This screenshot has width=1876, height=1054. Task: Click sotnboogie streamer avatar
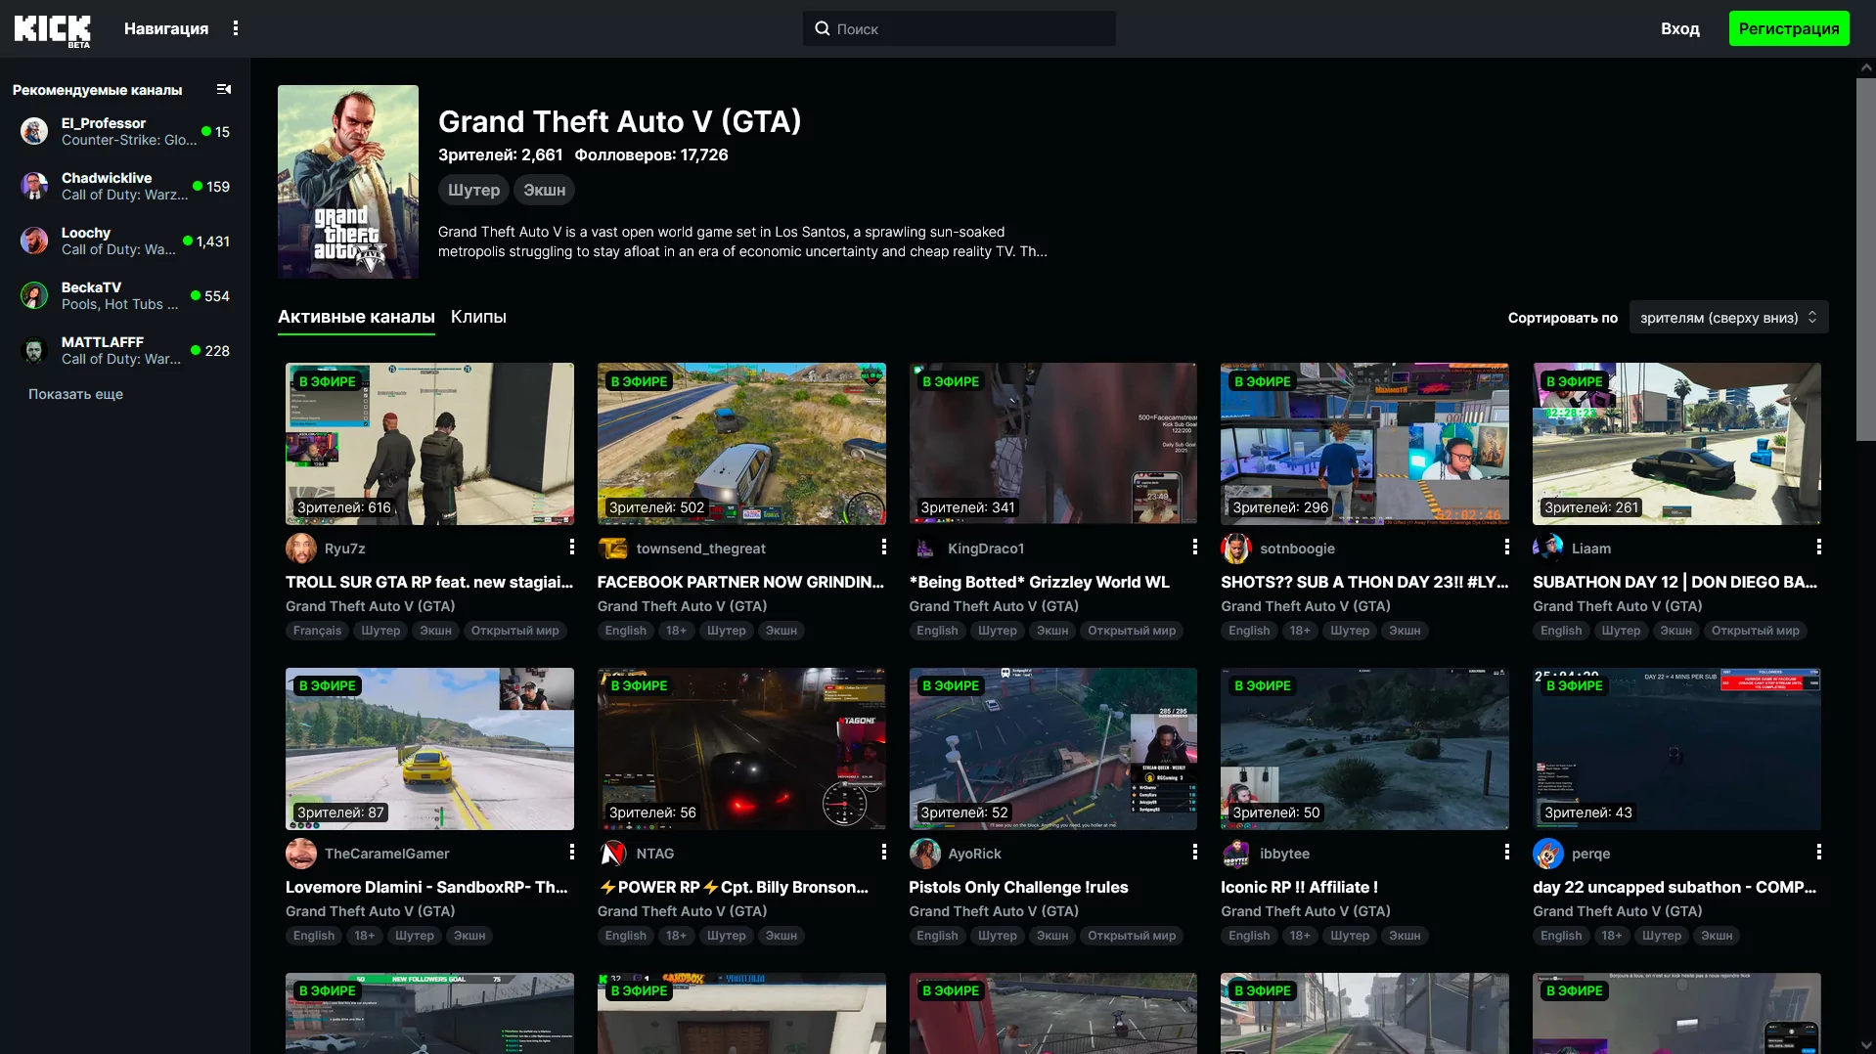coord(1236,549)
